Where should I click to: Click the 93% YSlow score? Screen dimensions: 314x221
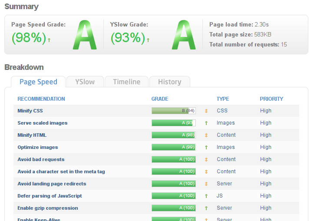(128, 38)
